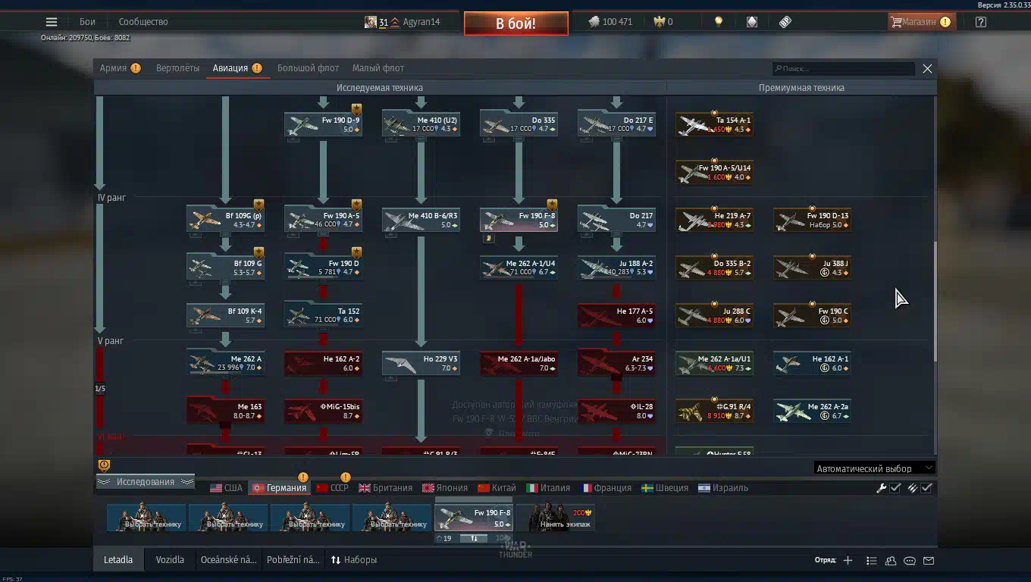Screen dimensions: 1031x582
Task: Select the Китай nation tab
Action: (497, 488)
